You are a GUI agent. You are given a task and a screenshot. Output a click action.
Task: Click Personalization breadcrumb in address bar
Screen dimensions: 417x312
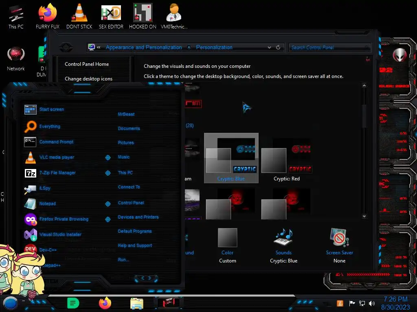[214, 48]
